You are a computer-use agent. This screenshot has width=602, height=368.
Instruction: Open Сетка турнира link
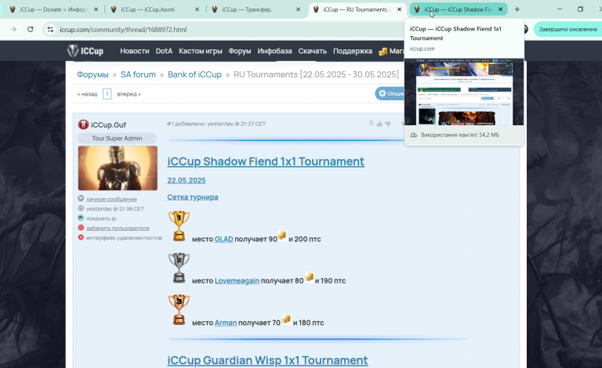193,197
